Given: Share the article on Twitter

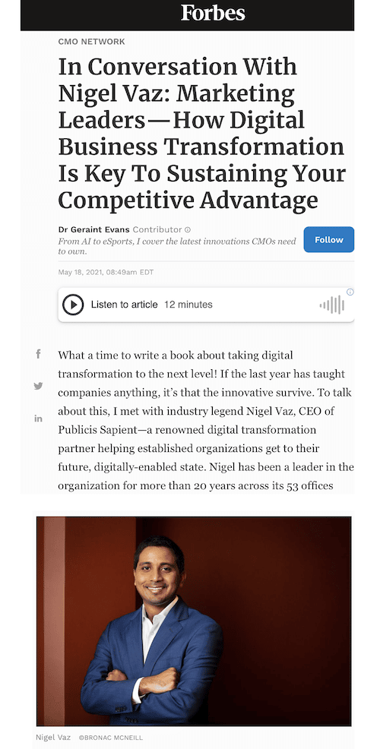Looking at the screenshot, I should point(38,386).
